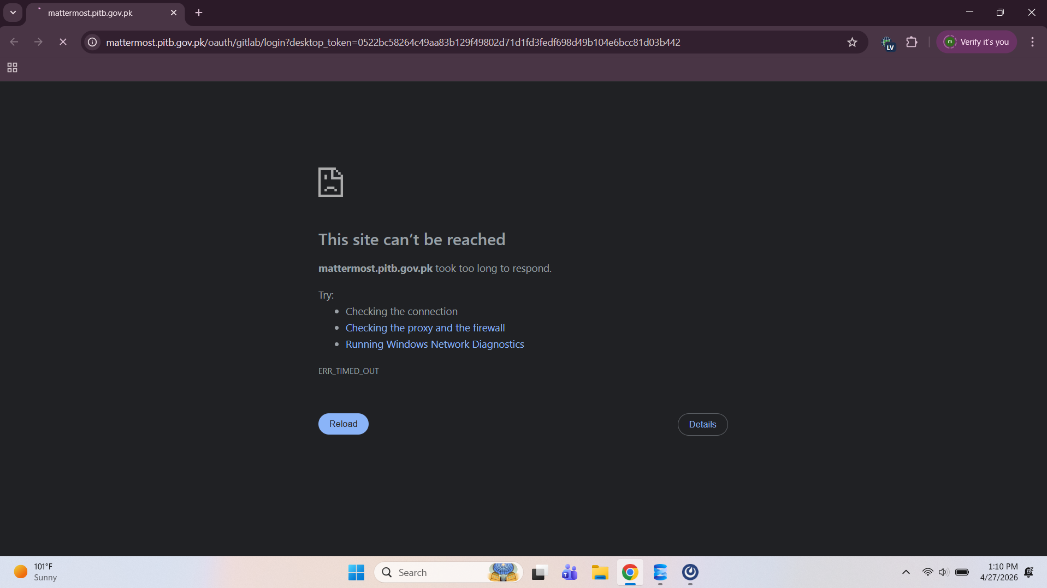The width and height of the screenshot is (1047, 588).
Task: Open the clock and calendar flyout
Action: [x=999, y=572]
